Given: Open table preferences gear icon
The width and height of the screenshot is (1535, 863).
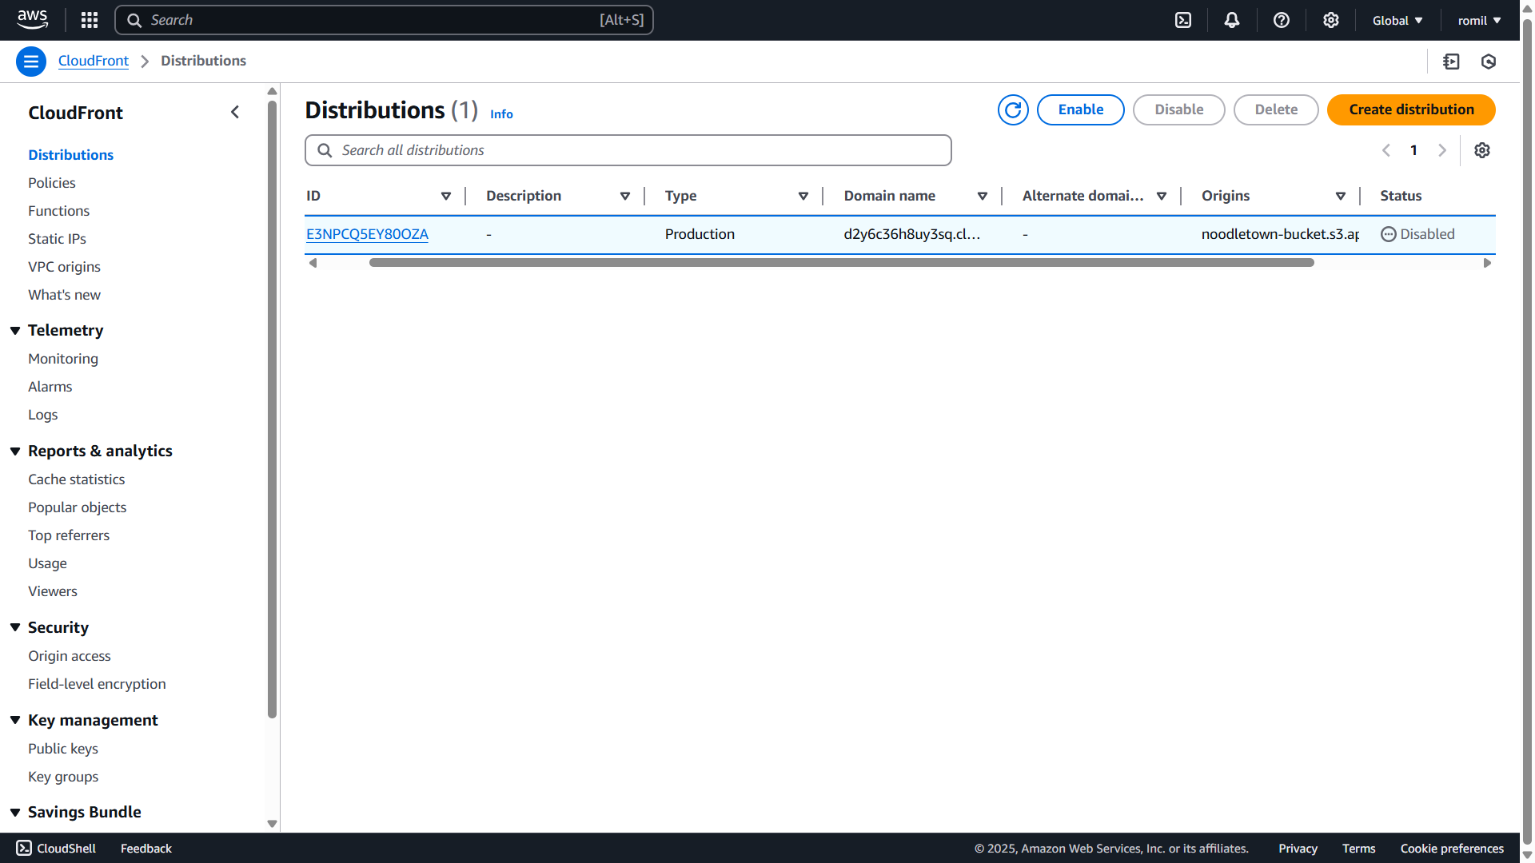Looking at the screenshot, I should [1482, 150].
